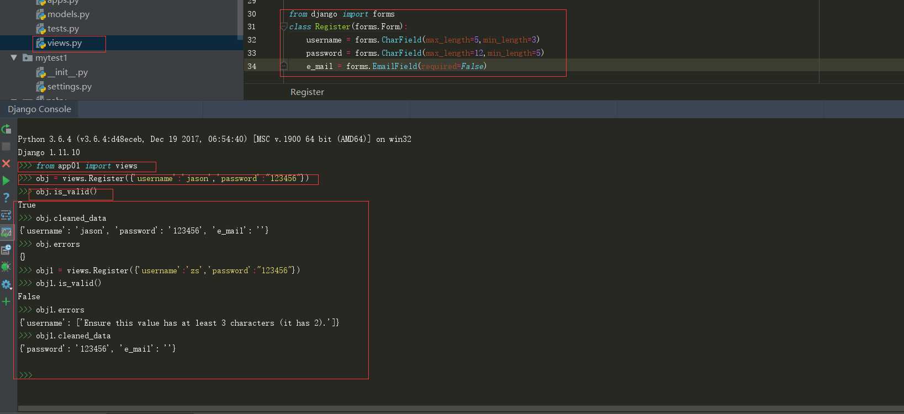Viewport: 904px width, 414px height.
Task: Click the Python 3.6.4 version line
Action: pyautogui.click(x=214, y=139)
